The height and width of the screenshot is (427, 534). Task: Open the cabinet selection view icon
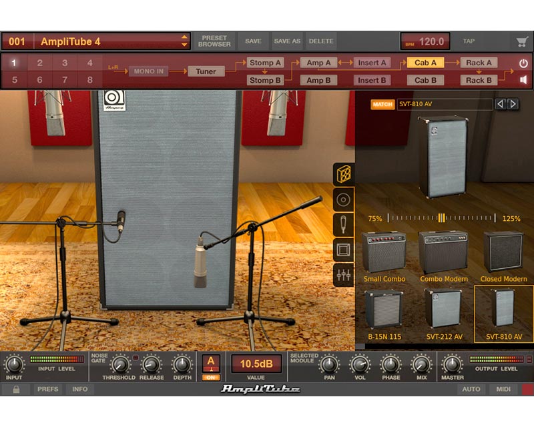click(x=343, y=174)
